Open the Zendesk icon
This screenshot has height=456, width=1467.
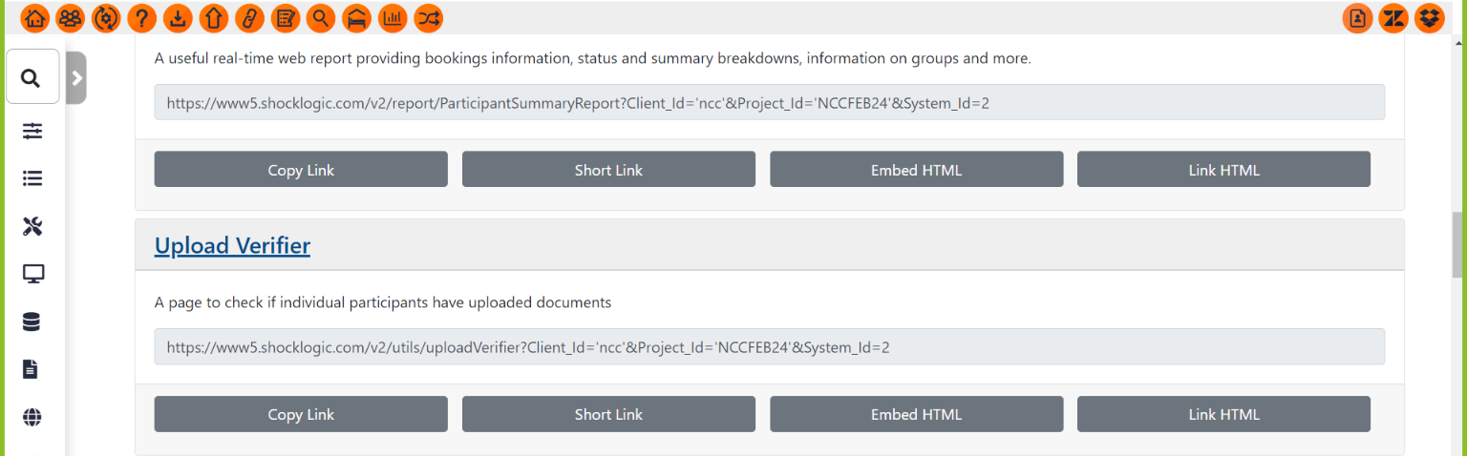1393,18
